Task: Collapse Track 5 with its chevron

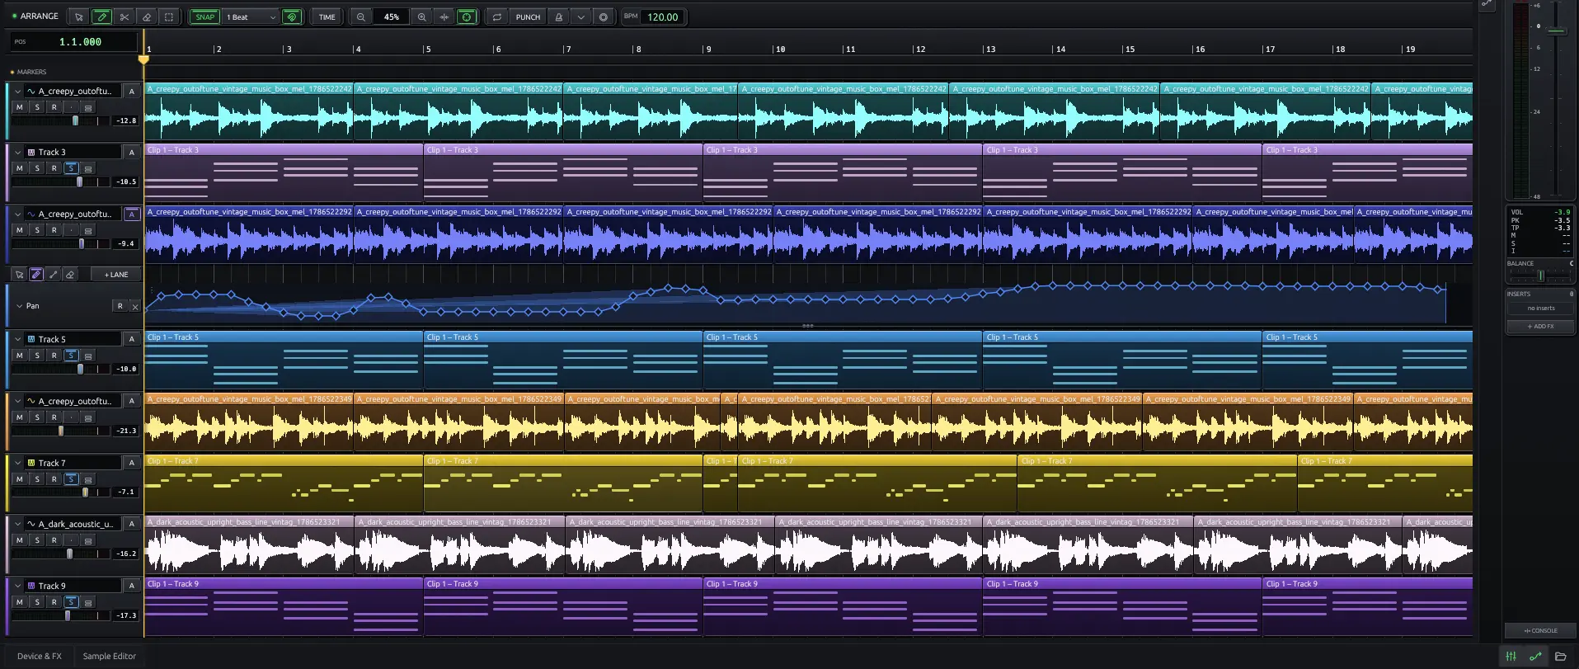Action: (x=18, y=339)
